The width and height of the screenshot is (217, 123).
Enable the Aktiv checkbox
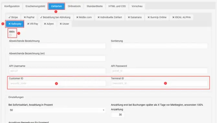[10, 35]
